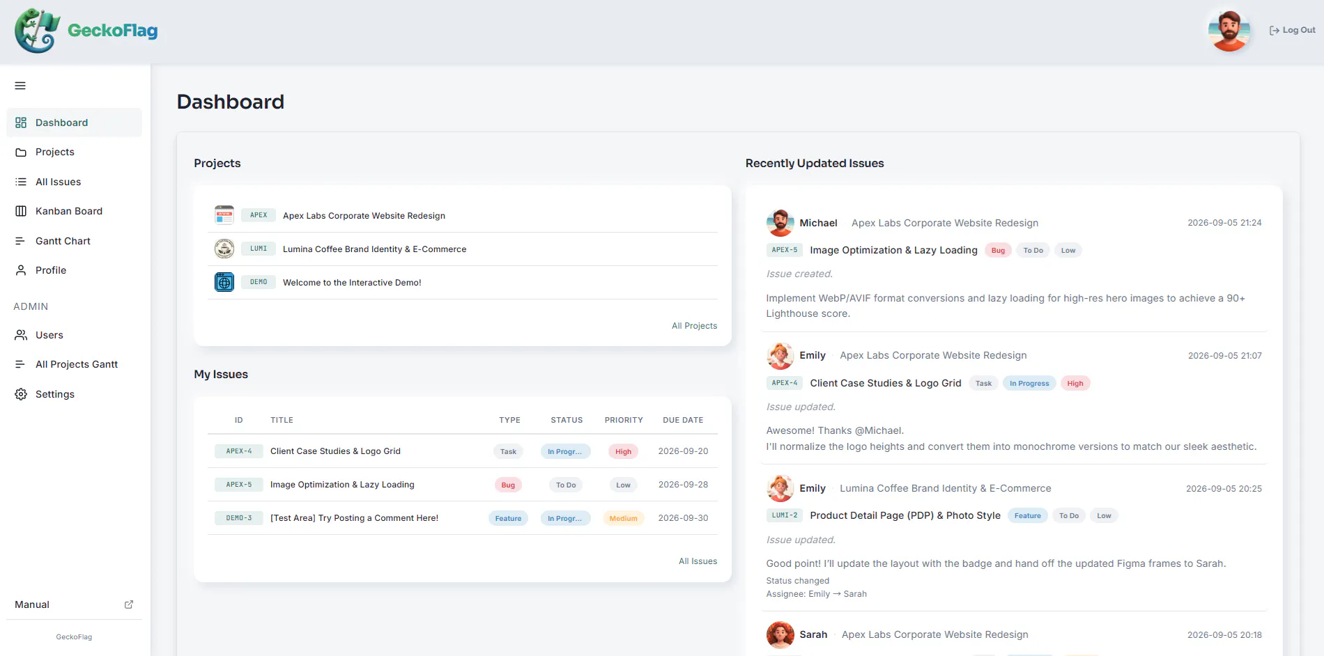Image resolution: width=1324 pixels, height=656 pixels.
Task: Open the APEX-5 issue ID in My Issues
Action: pos(239,485)
